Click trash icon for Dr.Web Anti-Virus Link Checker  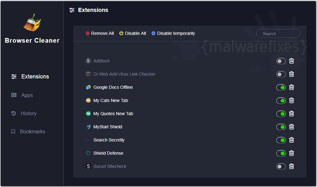click(291, 74)
